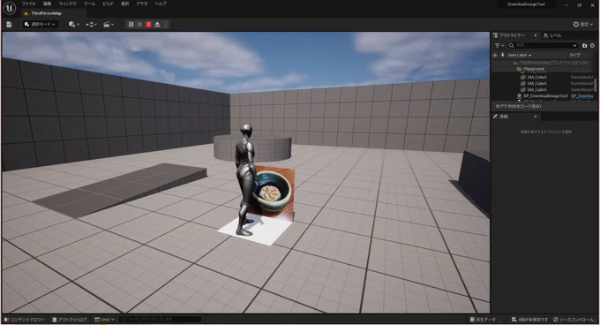Sort outliner by タイプ column
This screenshot has width=600, height=325.
coord(574,55)
